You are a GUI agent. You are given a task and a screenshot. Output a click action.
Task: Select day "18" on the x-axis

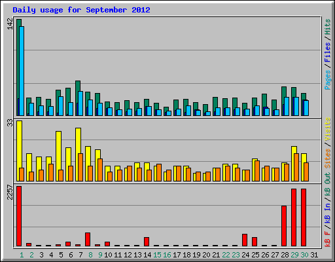point(186,255)
